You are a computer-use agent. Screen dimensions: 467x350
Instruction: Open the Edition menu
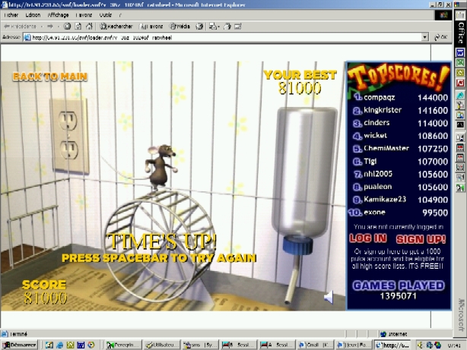[x=33, y=14]
